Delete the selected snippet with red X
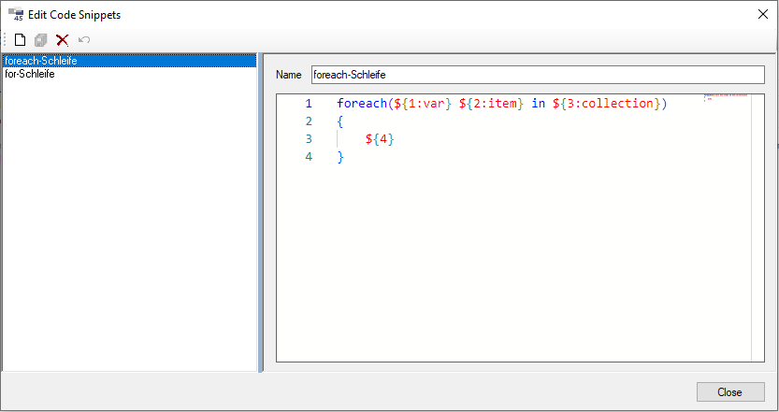This screenshot has width=779, height=412. pyautogui.click(x=62, y=40)
